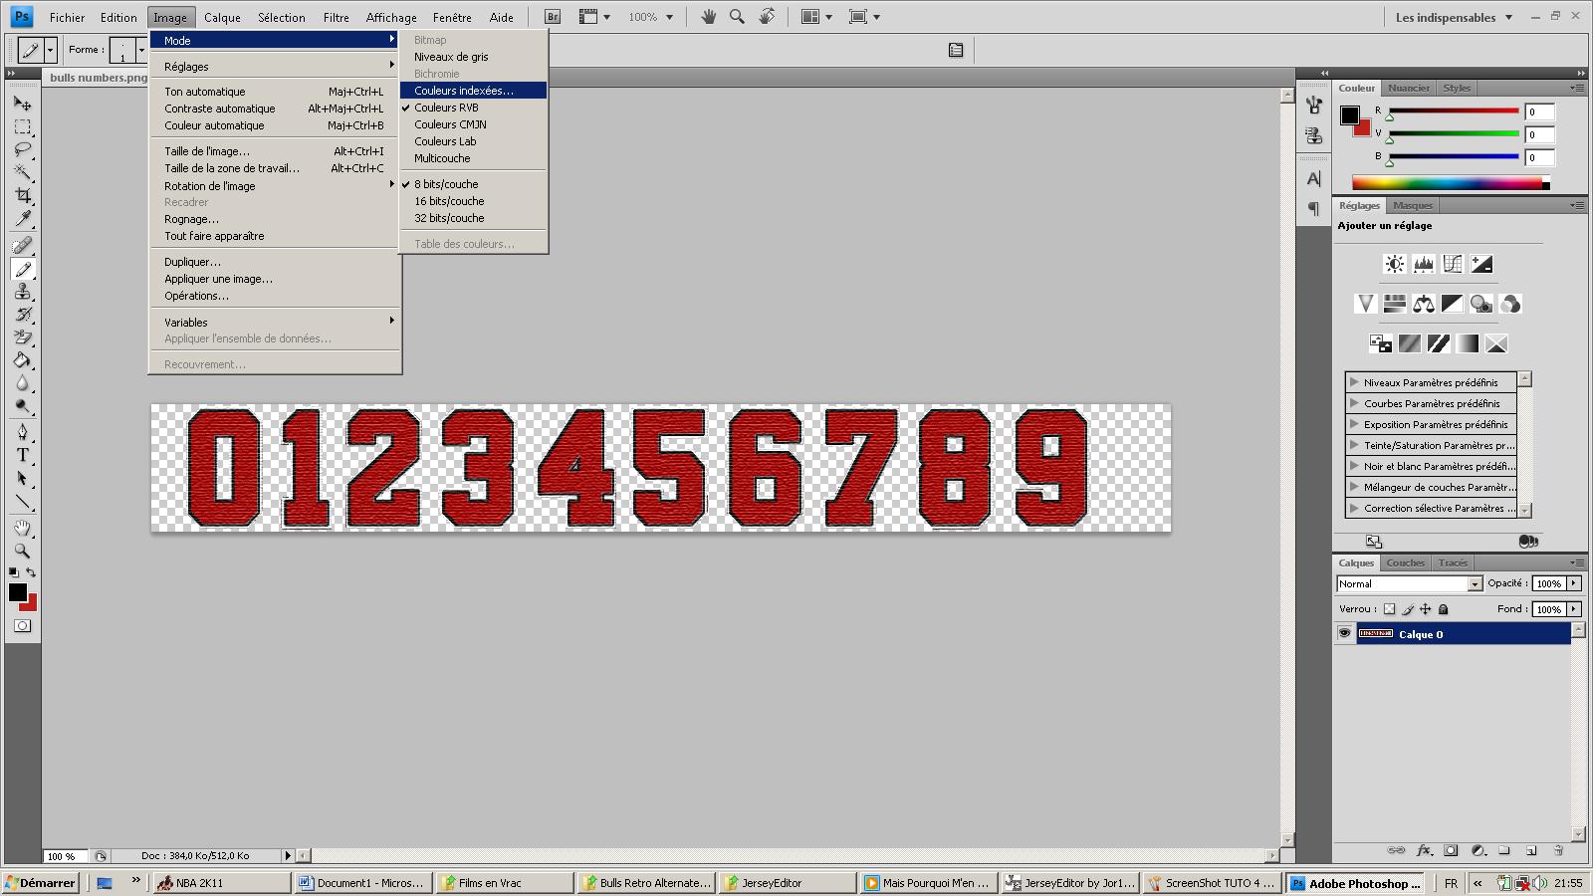
Task: Select the Zoom magnifier tool in toolbox
Action: tap(22, 551)
